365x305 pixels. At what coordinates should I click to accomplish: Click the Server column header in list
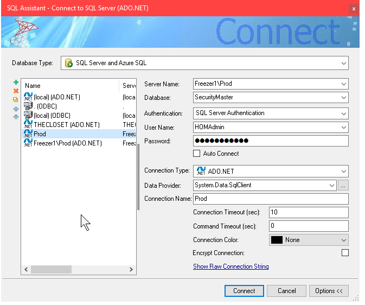pyautogui.click(x=127, y=86)
